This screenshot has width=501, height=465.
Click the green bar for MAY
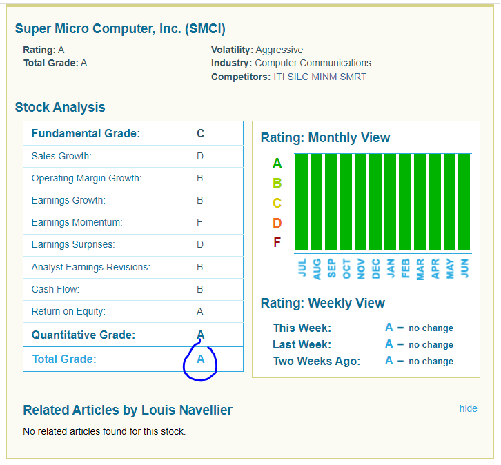[x=449, y=202]
